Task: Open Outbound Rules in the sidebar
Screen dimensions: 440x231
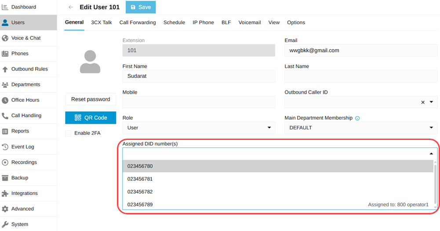Action: tap(28, 69)
